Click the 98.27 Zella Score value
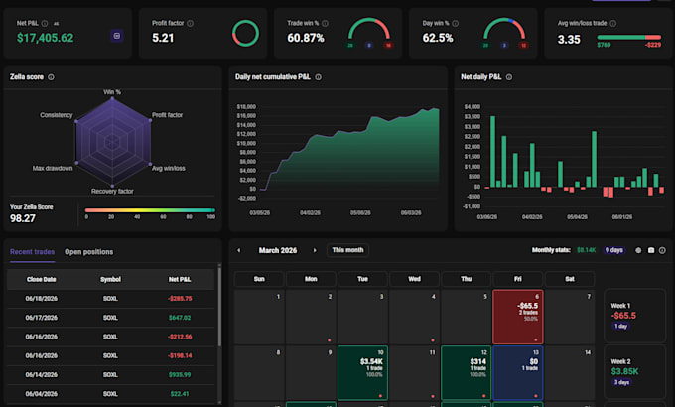This screenshot has height=407, width=675. (23, 218)
